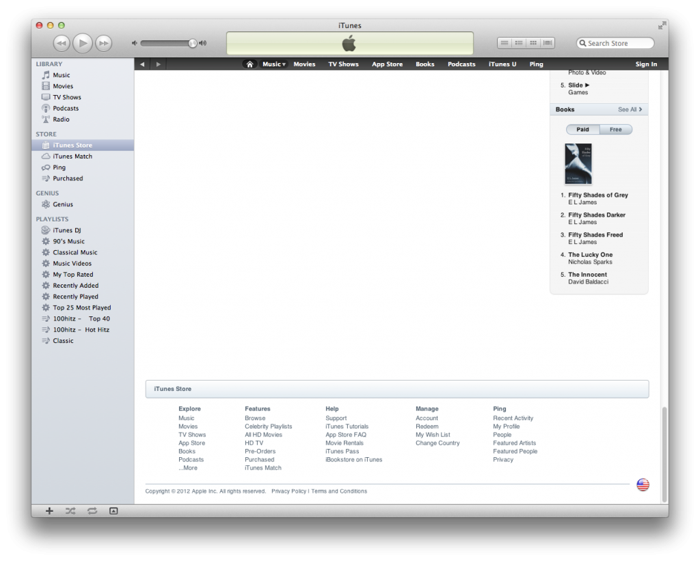Open 100hitz - Hot Hitz playlist
The width and height of the screenshot is (700, 561).
(x=83, y=330)
